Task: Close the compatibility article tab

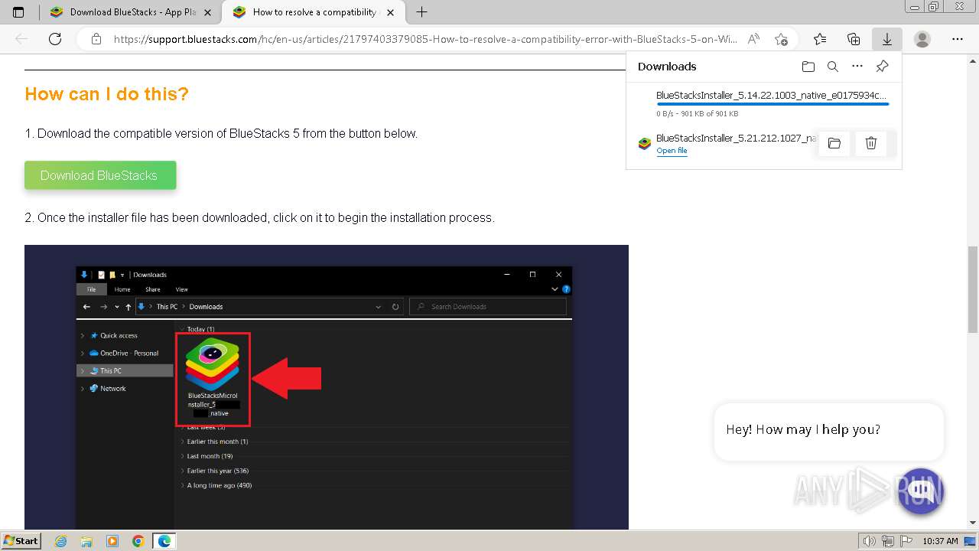Action: pos(391,12)
